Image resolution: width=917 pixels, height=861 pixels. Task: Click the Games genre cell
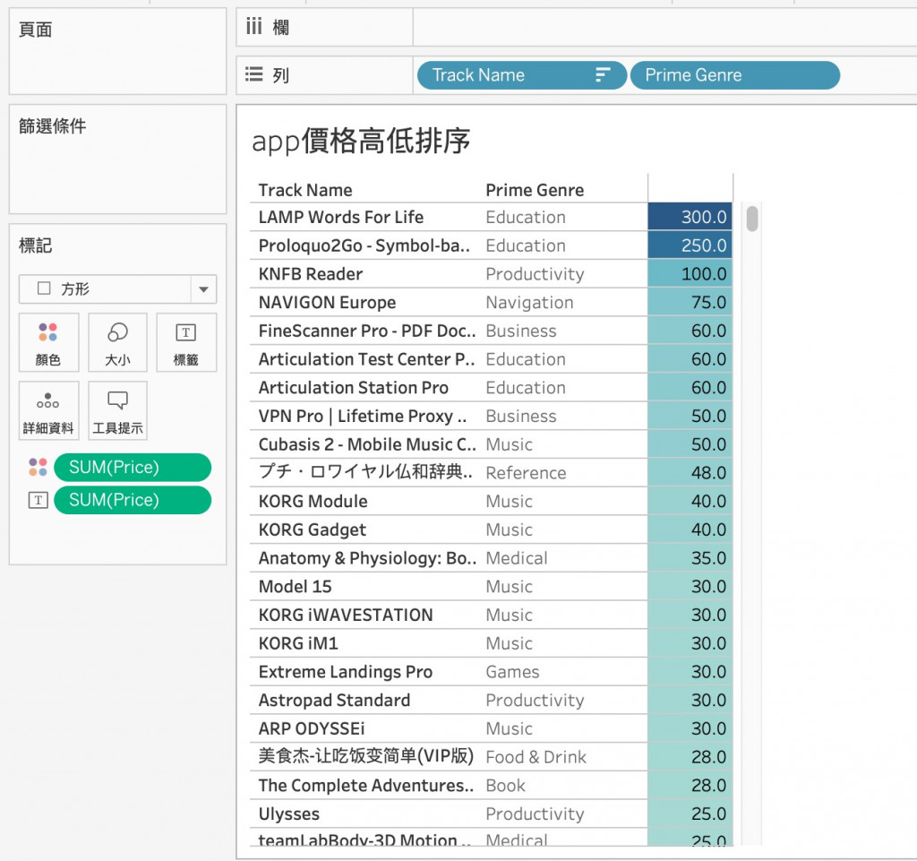[513, 671]
